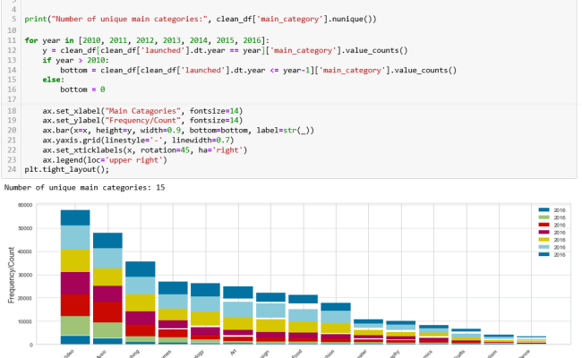
Task: Click the green segment of the tallest bar
Action: pyautogui.click(x=75, y=326)
